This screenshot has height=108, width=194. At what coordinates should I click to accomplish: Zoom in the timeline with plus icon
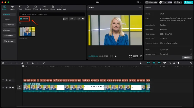point(191,63)
